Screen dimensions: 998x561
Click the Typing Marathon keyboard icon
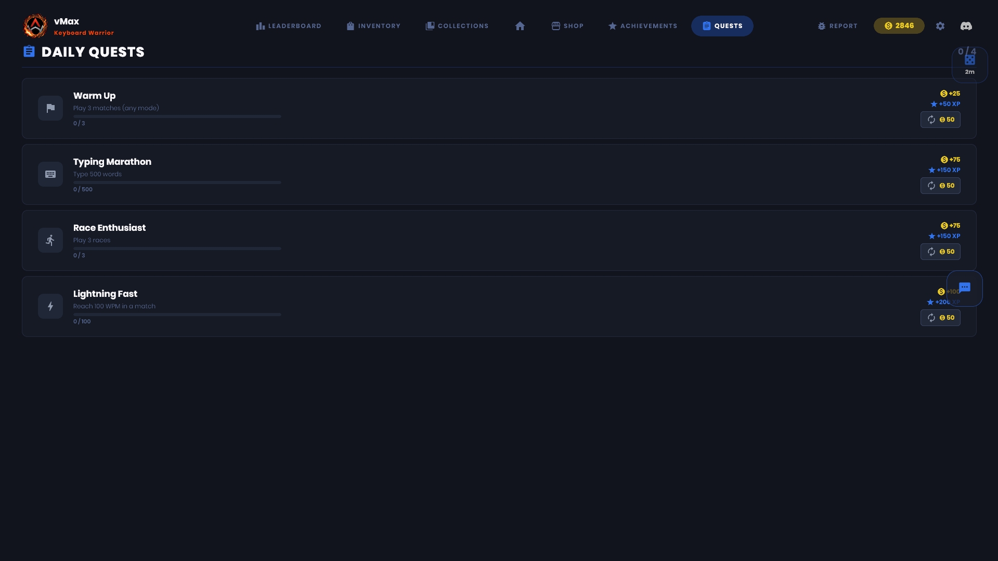tap(50, 174)
